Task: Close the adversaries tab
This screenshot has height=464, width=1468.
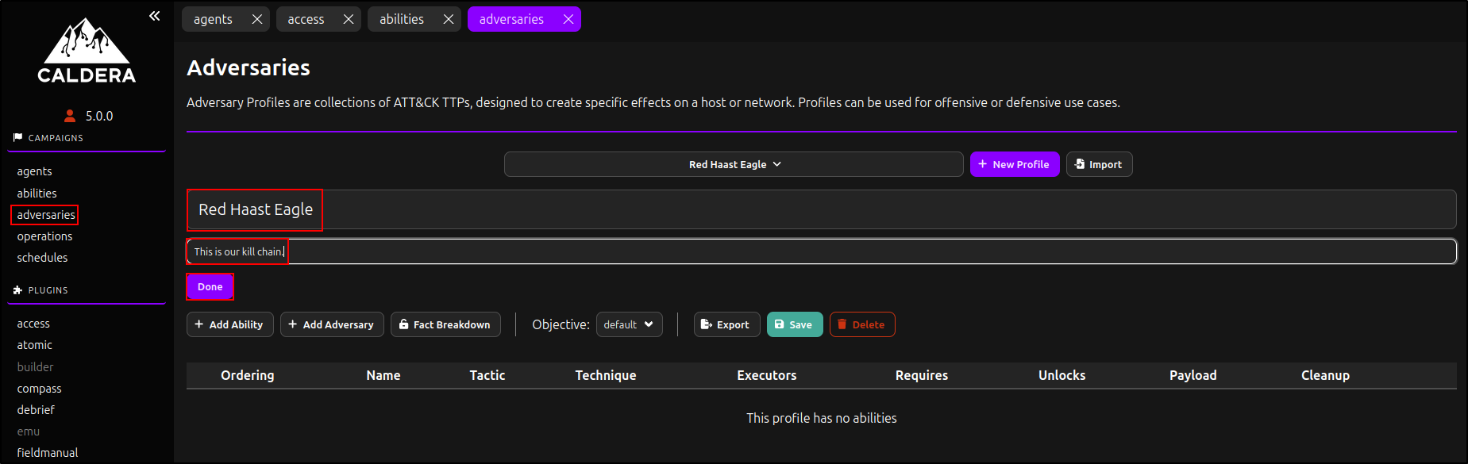Action: click(x=568, y=19)
